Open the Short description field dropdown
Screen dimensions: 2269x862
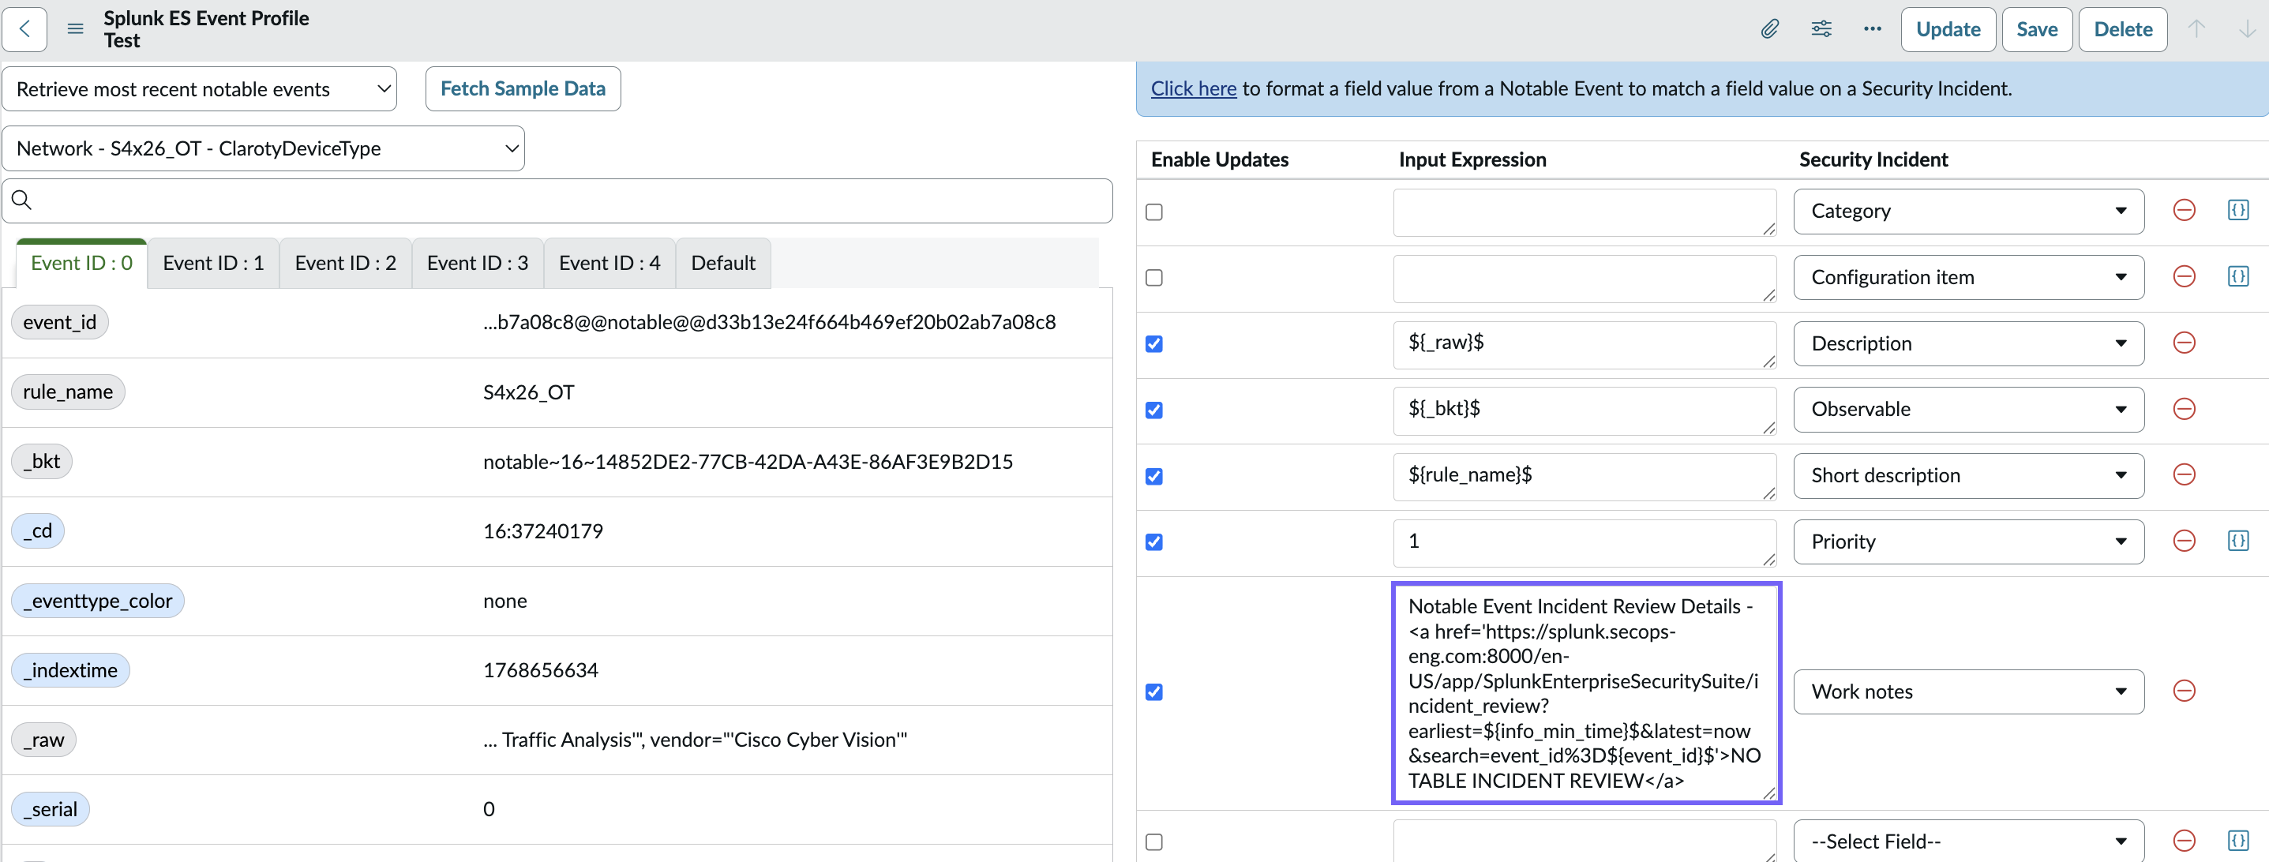(x=1969, y=475)
